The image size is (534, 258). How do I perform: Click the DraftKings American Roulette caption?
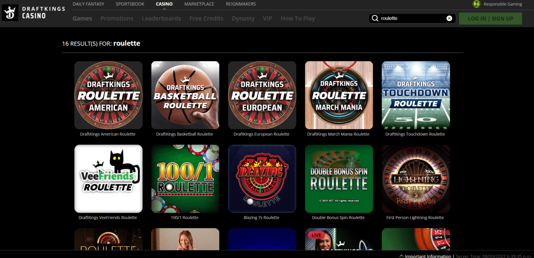point(108,134)
